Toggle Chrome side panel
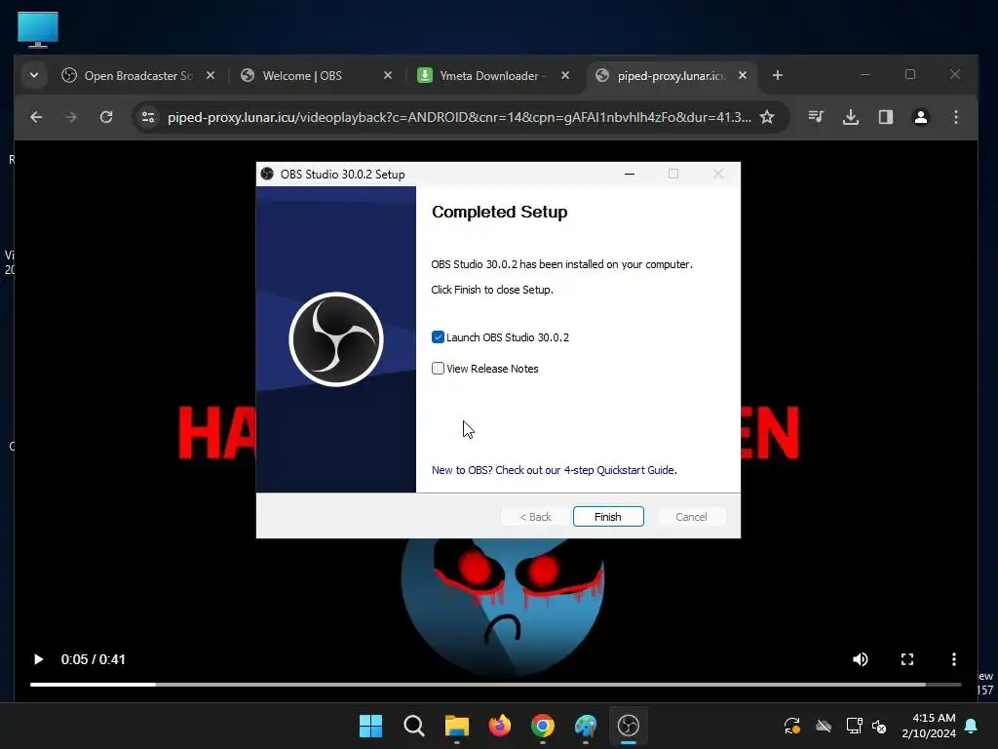This screenshot has width=998, height=749. tap(885, 117)
